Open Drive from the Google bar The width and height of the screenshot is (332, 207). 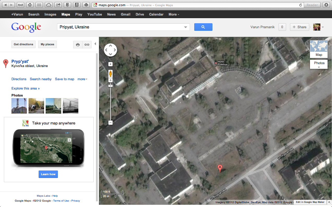(x=140, y=14)
